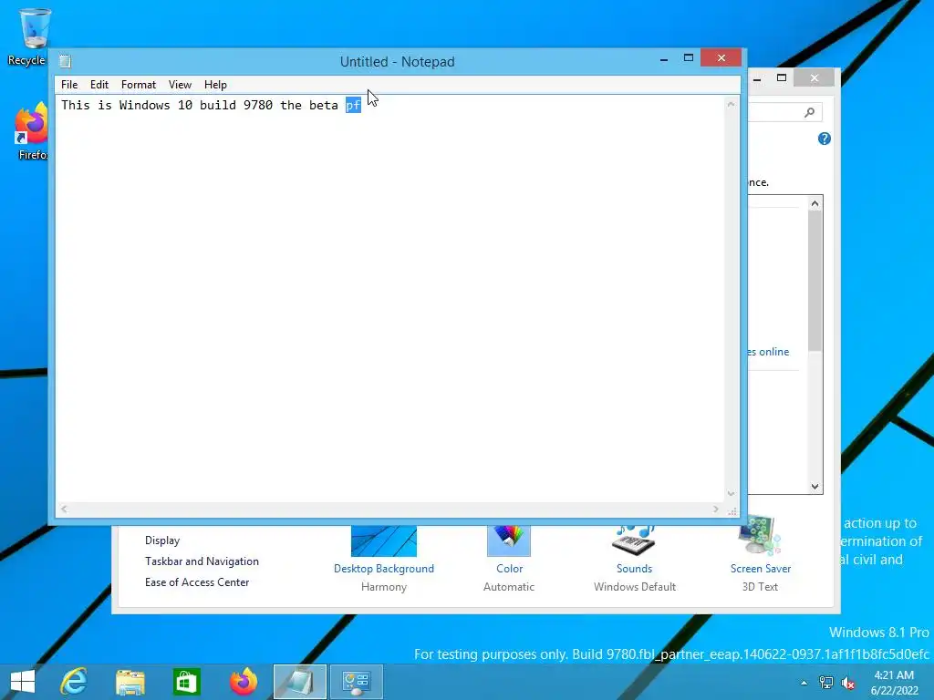Maximize the Personalization window
934x700 pixels.
(782, 77)
